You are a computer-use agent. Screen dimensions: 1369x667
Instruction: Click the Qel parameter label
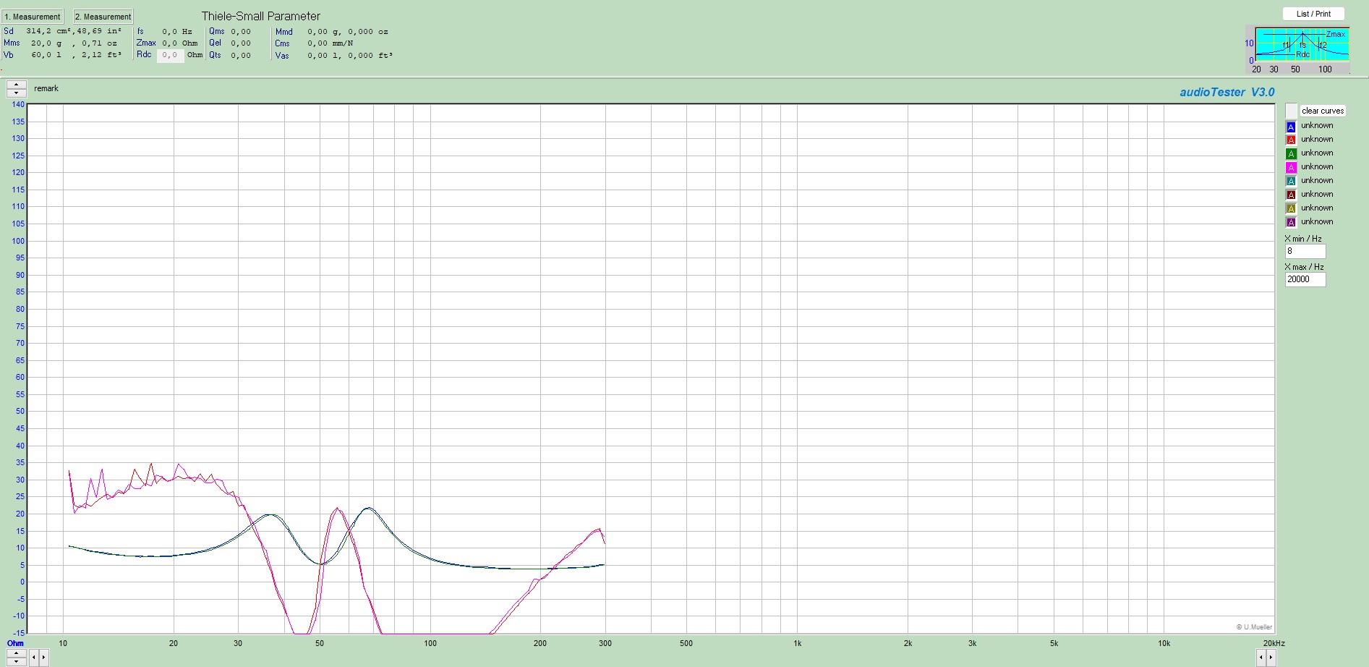point(216,43)
